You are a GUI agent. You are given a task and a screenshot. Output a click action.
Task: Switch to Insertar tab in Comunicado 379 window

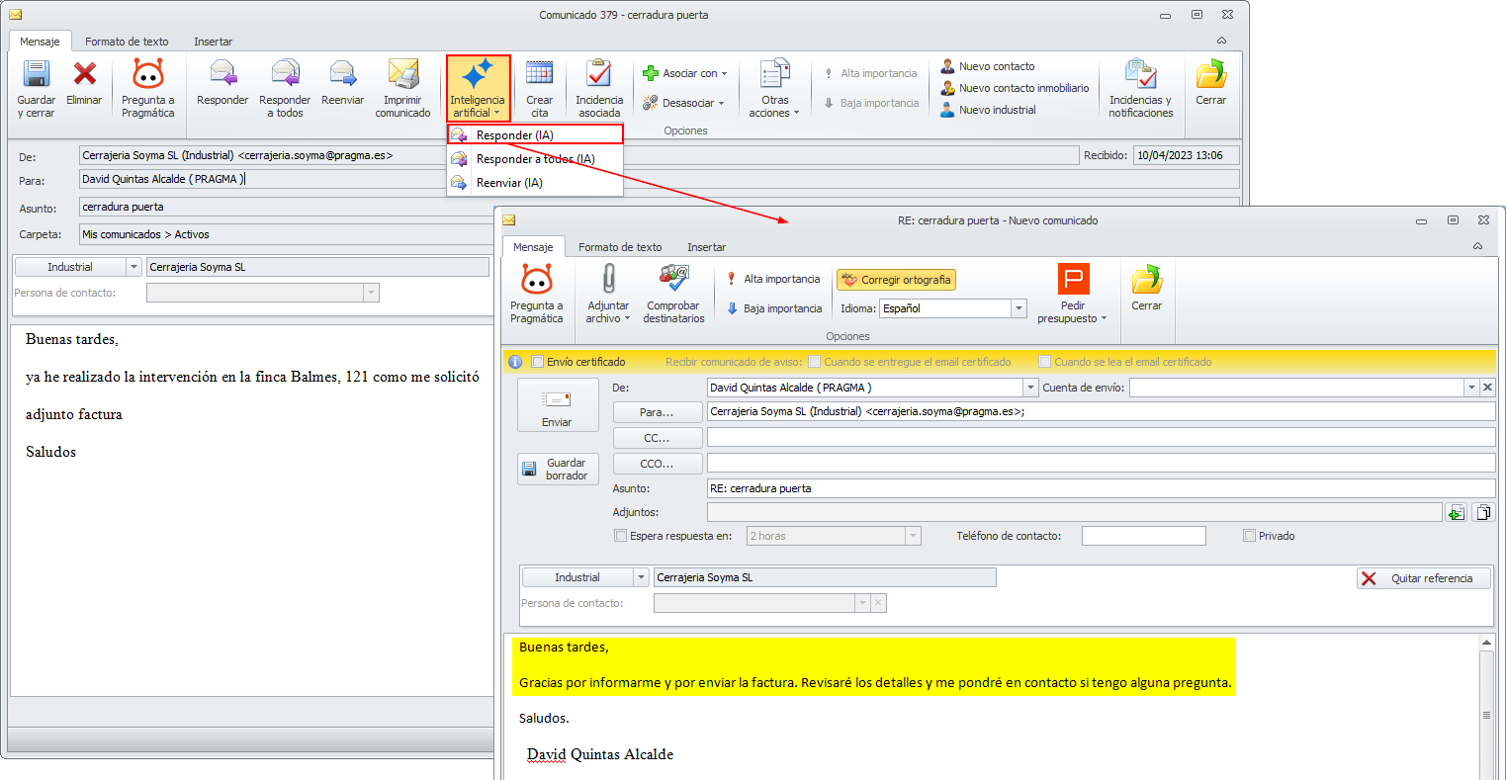pos(213,42)
